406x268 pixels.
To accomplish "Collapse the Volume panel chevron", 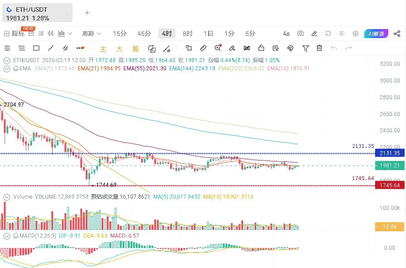I will pos(7,197).
